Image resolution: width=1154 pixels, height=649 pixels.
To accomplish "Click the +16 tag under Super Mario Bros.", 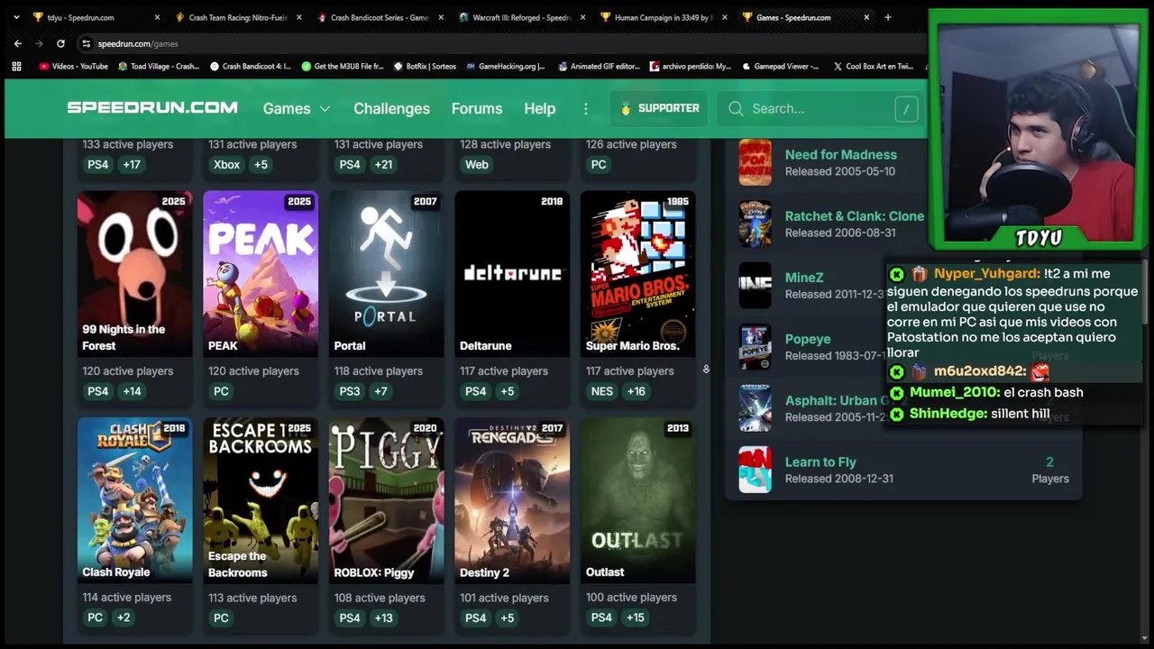I will coord(637,391).
